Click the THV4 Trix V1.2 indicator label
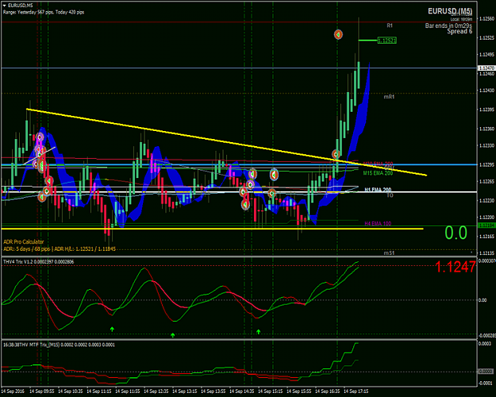496x397 pixels. click(x=38, y=262)
